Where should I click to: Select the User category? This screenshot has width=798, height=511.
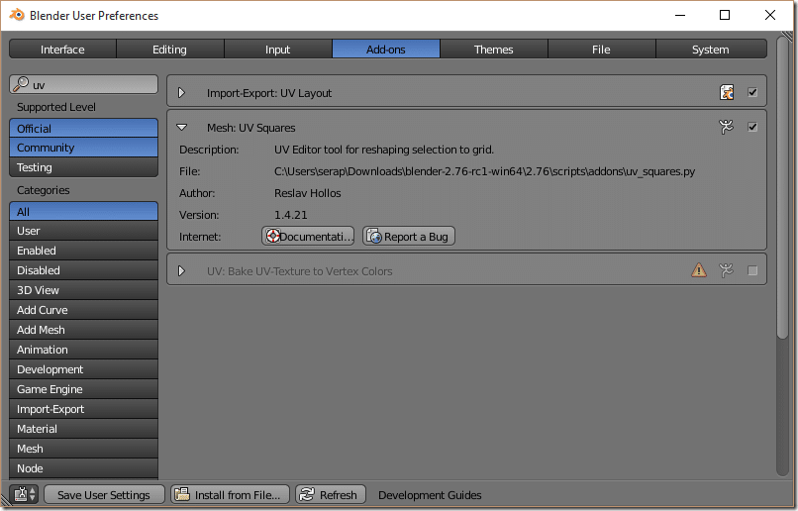pyautogui.click(x=83, y=231)
